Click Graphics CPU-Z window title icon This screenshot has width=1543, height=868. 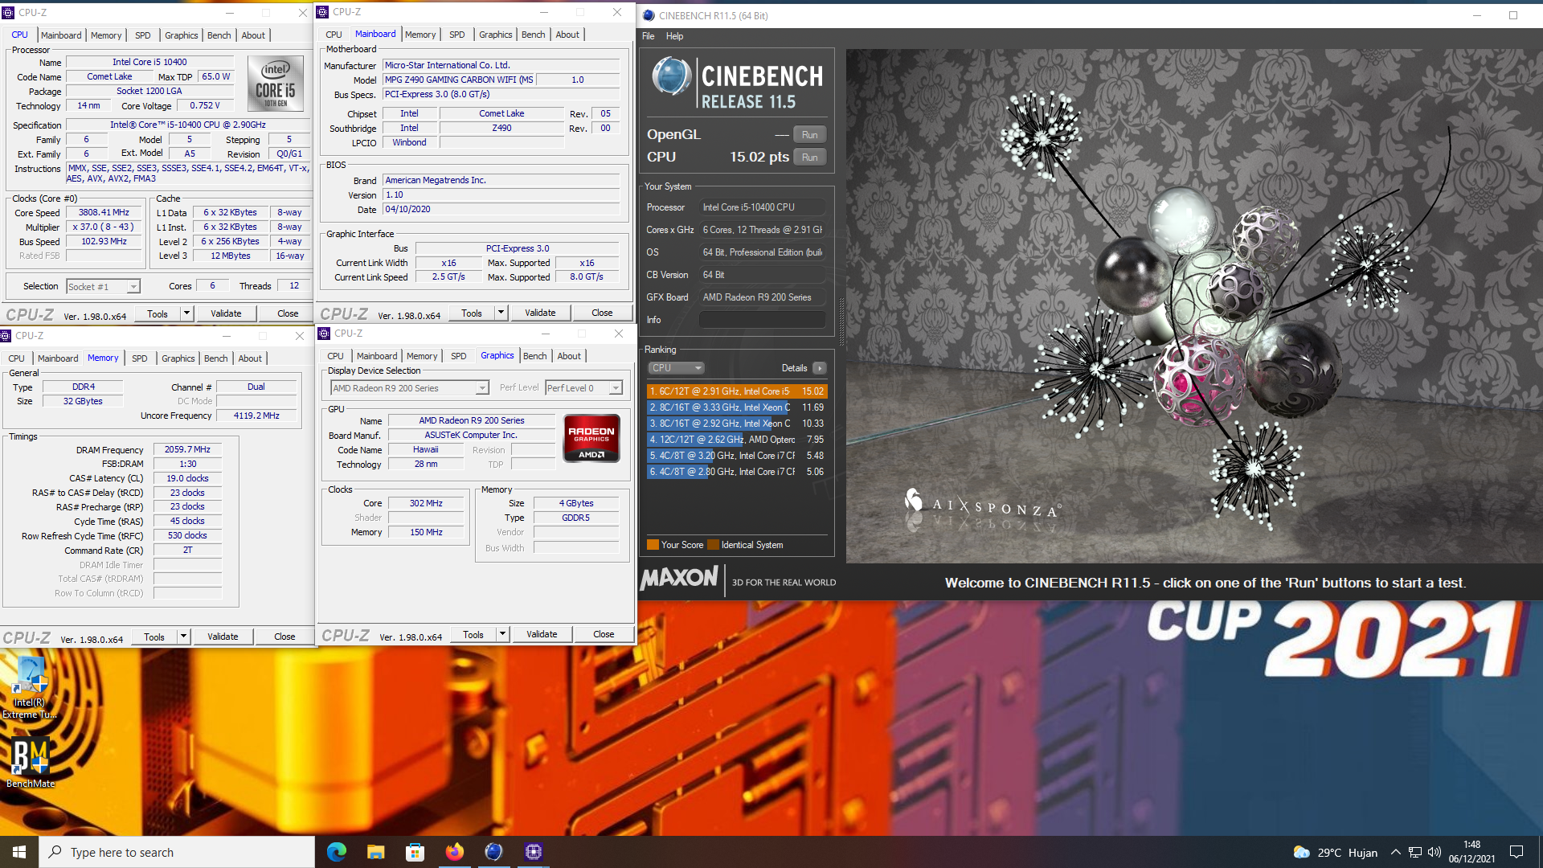325,334
